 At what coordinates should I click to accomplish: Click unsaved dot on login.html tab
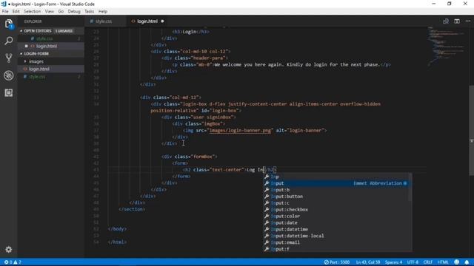pos(162,21)
